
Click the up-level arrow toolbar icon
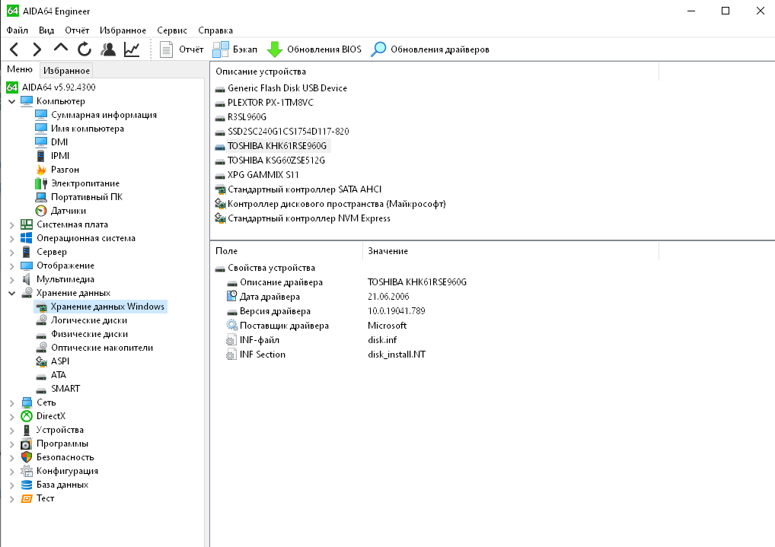coord(60,49)
